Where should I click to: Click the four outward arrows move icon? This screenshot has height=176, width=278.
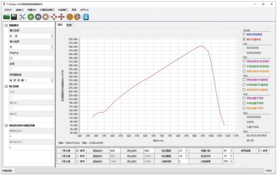pos(61,17)
